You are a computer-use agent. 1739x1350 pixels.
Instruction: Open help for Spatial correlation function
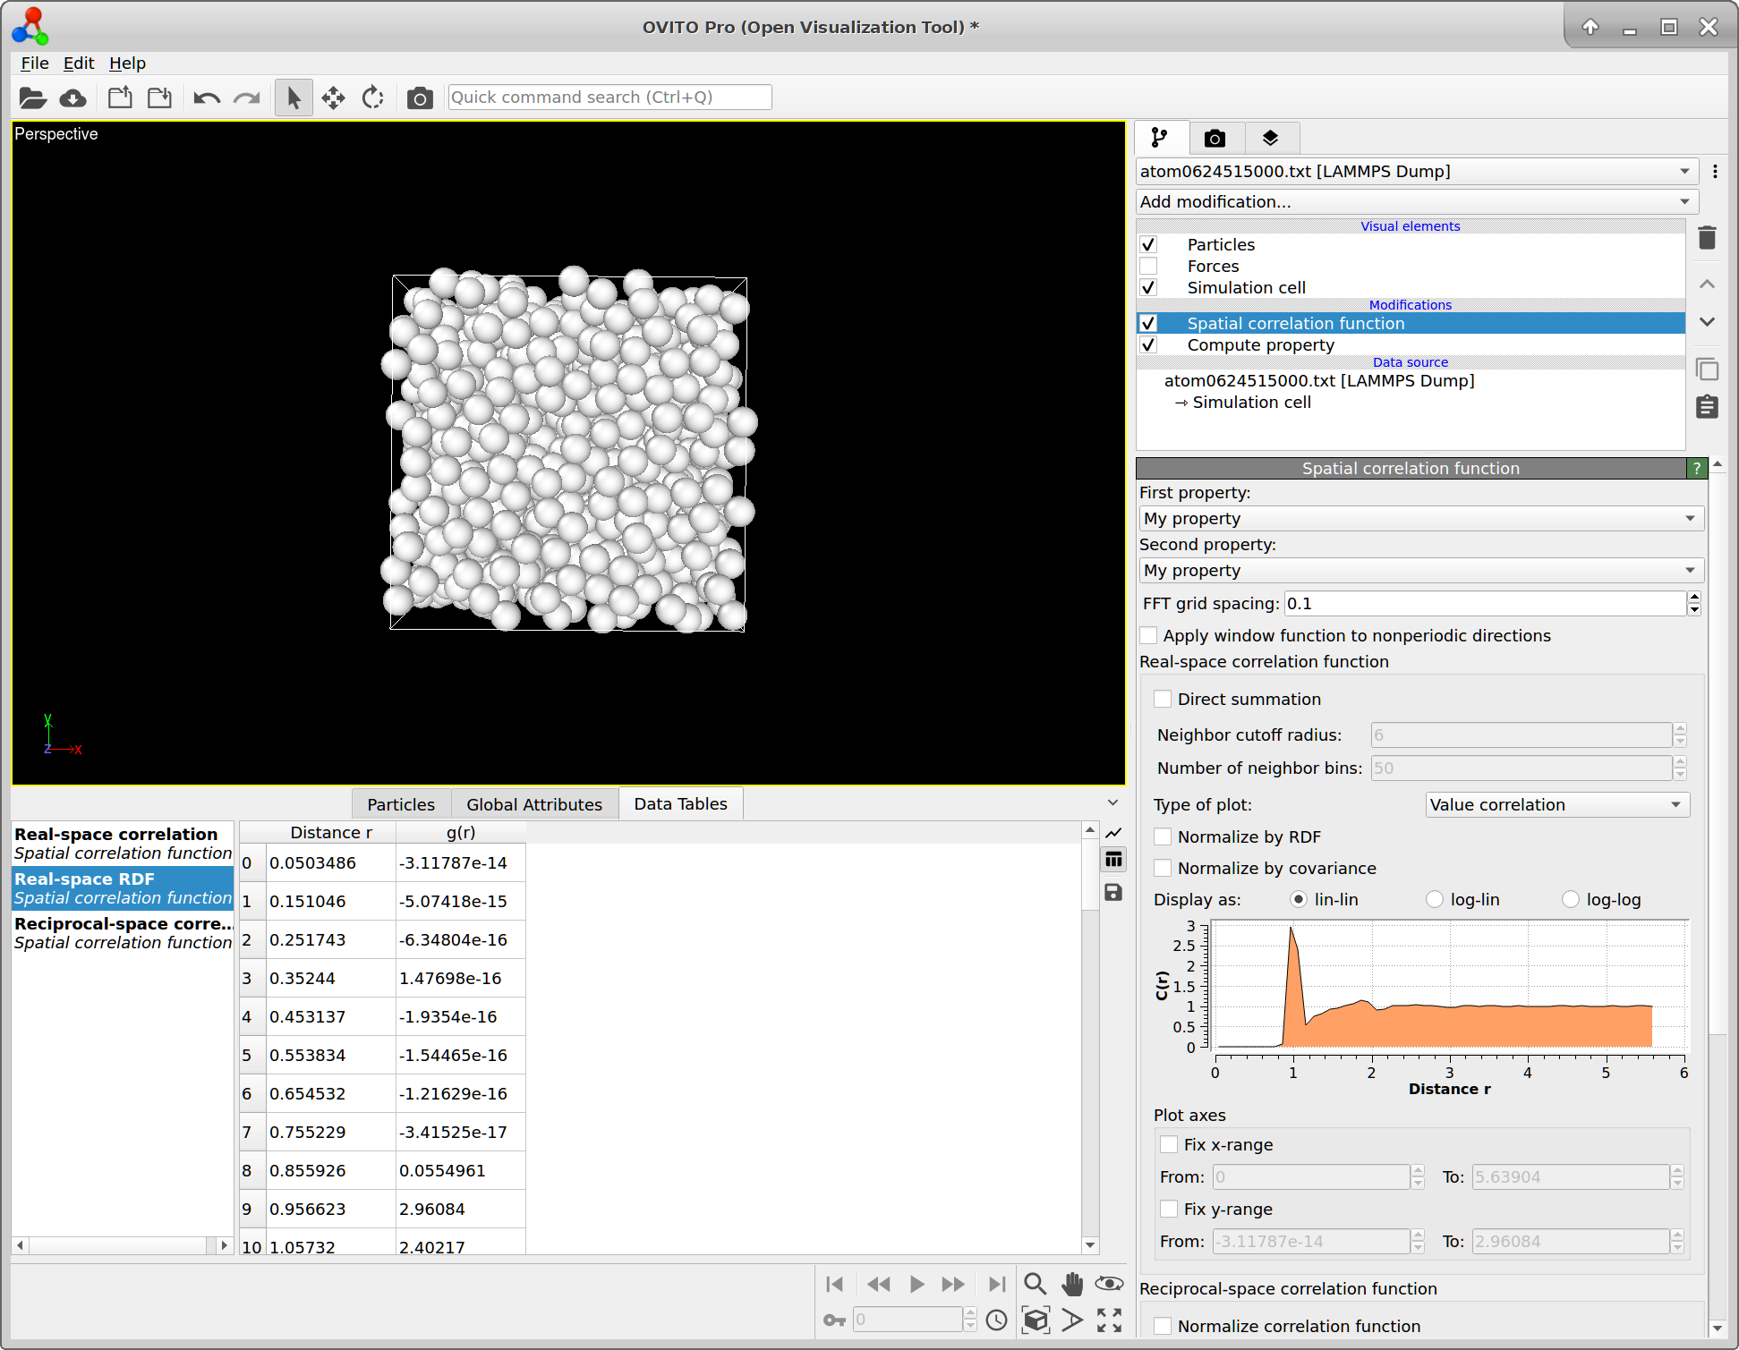pos(1697,468)
